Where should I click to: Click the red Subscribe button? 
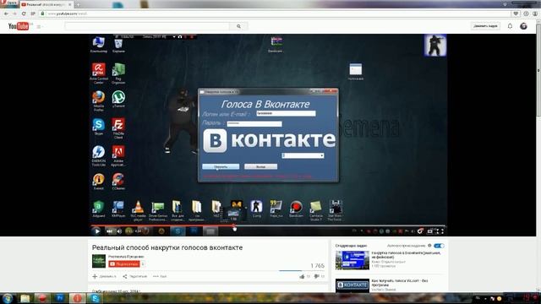(x=124, y=264)
